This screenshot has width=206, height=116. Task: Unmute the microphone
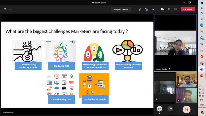pyautogui.click(x=169, y=9)
